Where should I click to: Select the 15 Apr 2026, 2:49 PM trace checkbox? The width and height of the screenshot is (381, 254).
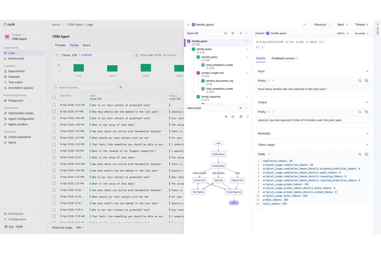tap(54, 125)
